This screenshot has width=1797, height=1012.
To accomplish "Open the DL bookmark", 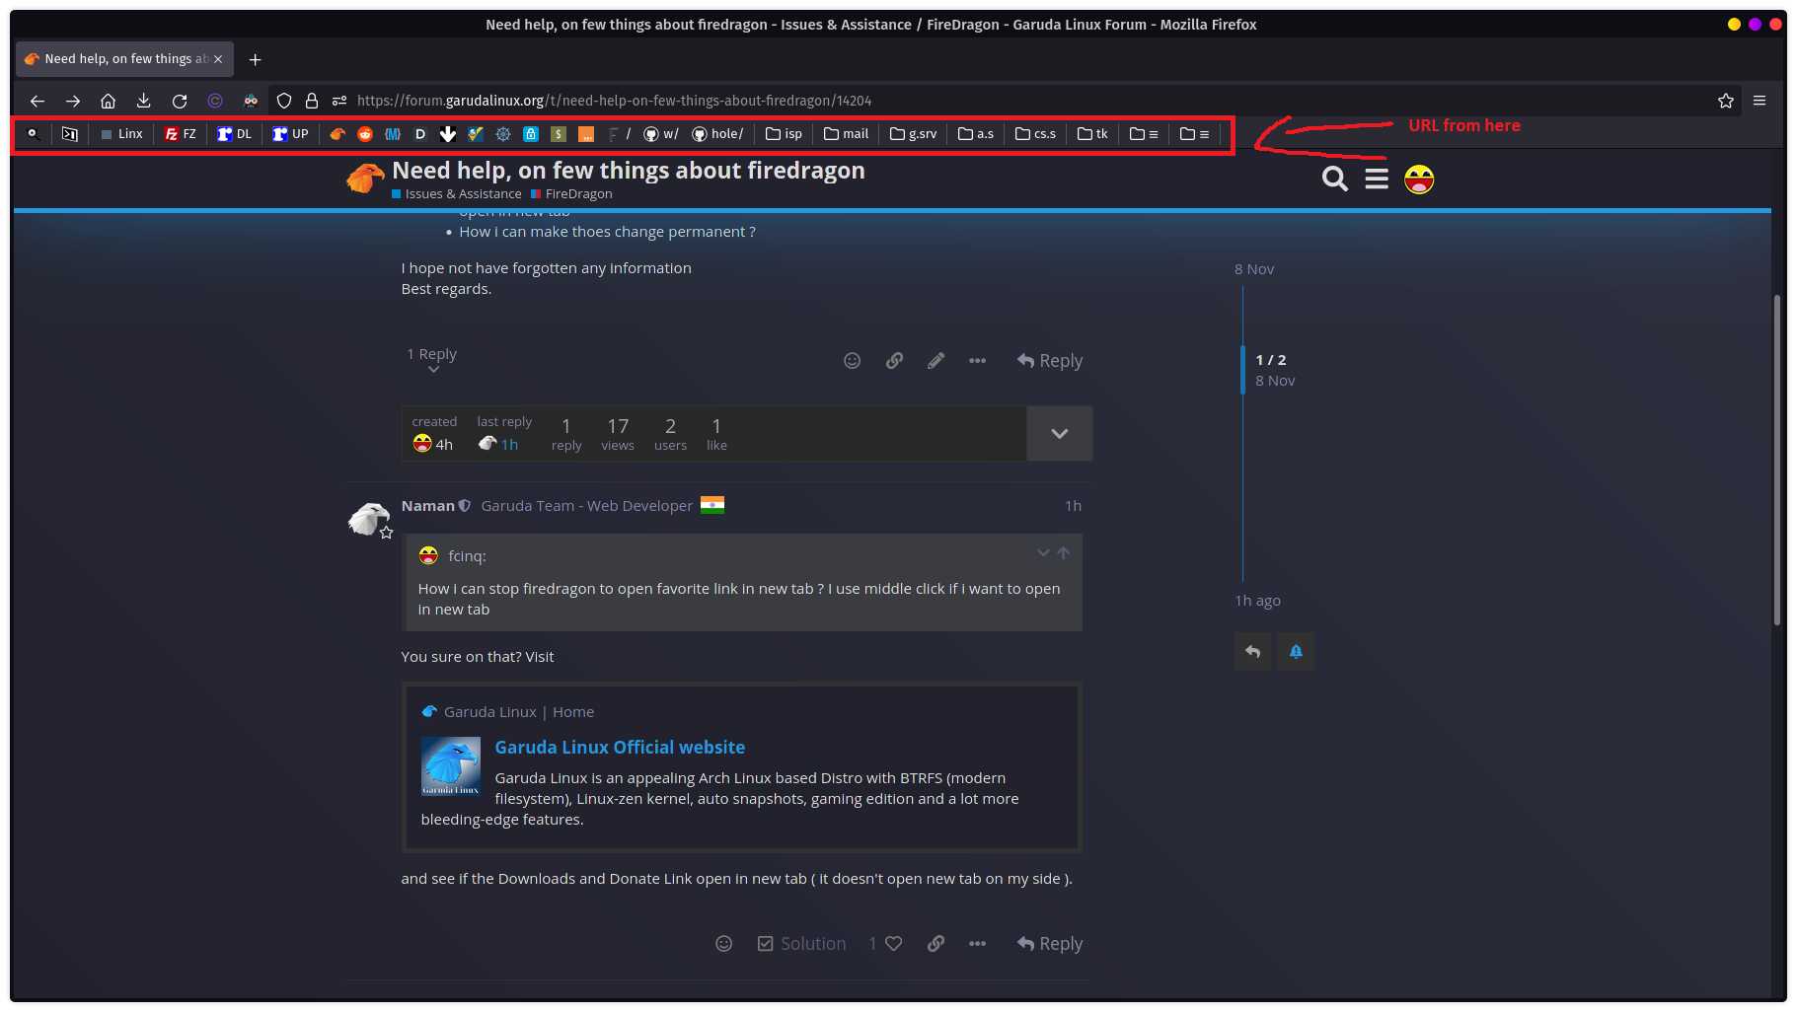I will coord(235,134).
